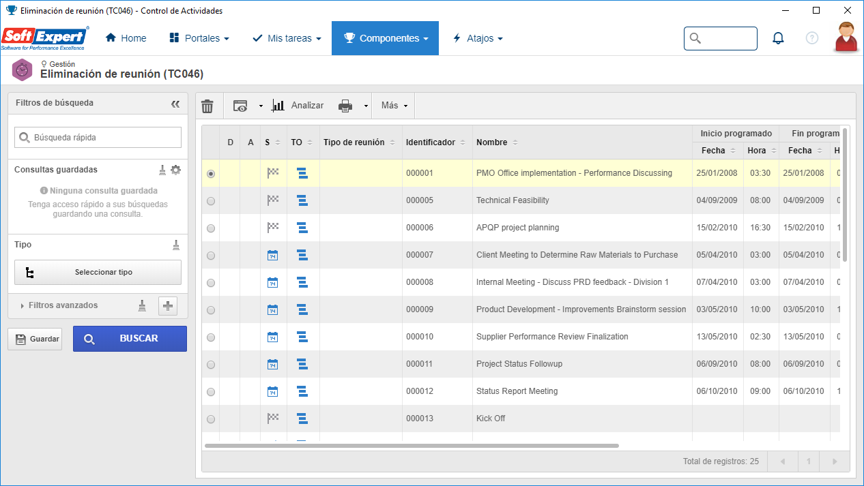This screenshot has width=864, height=486.
Task: Sort by Inicio programado Hora column
Action: [x=761, y=151]
